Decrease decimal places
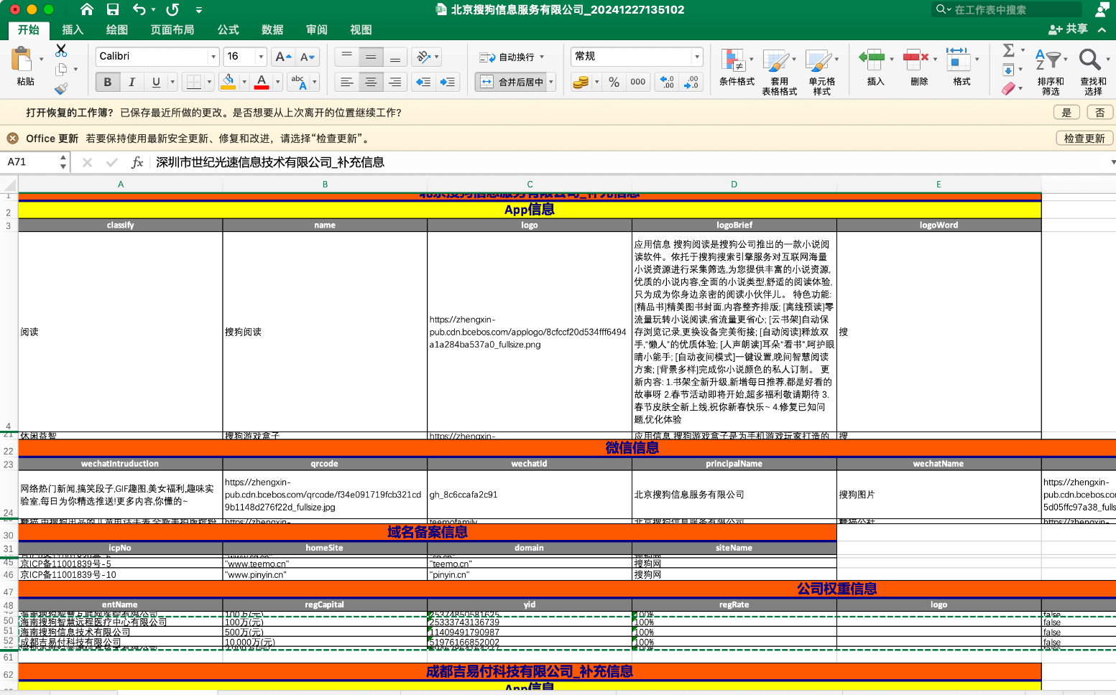 (691, 82)
